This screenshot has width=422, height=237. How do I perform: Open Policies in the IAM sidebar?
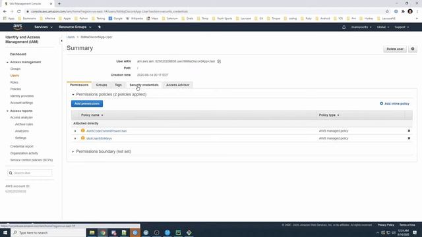pos(16,89)
